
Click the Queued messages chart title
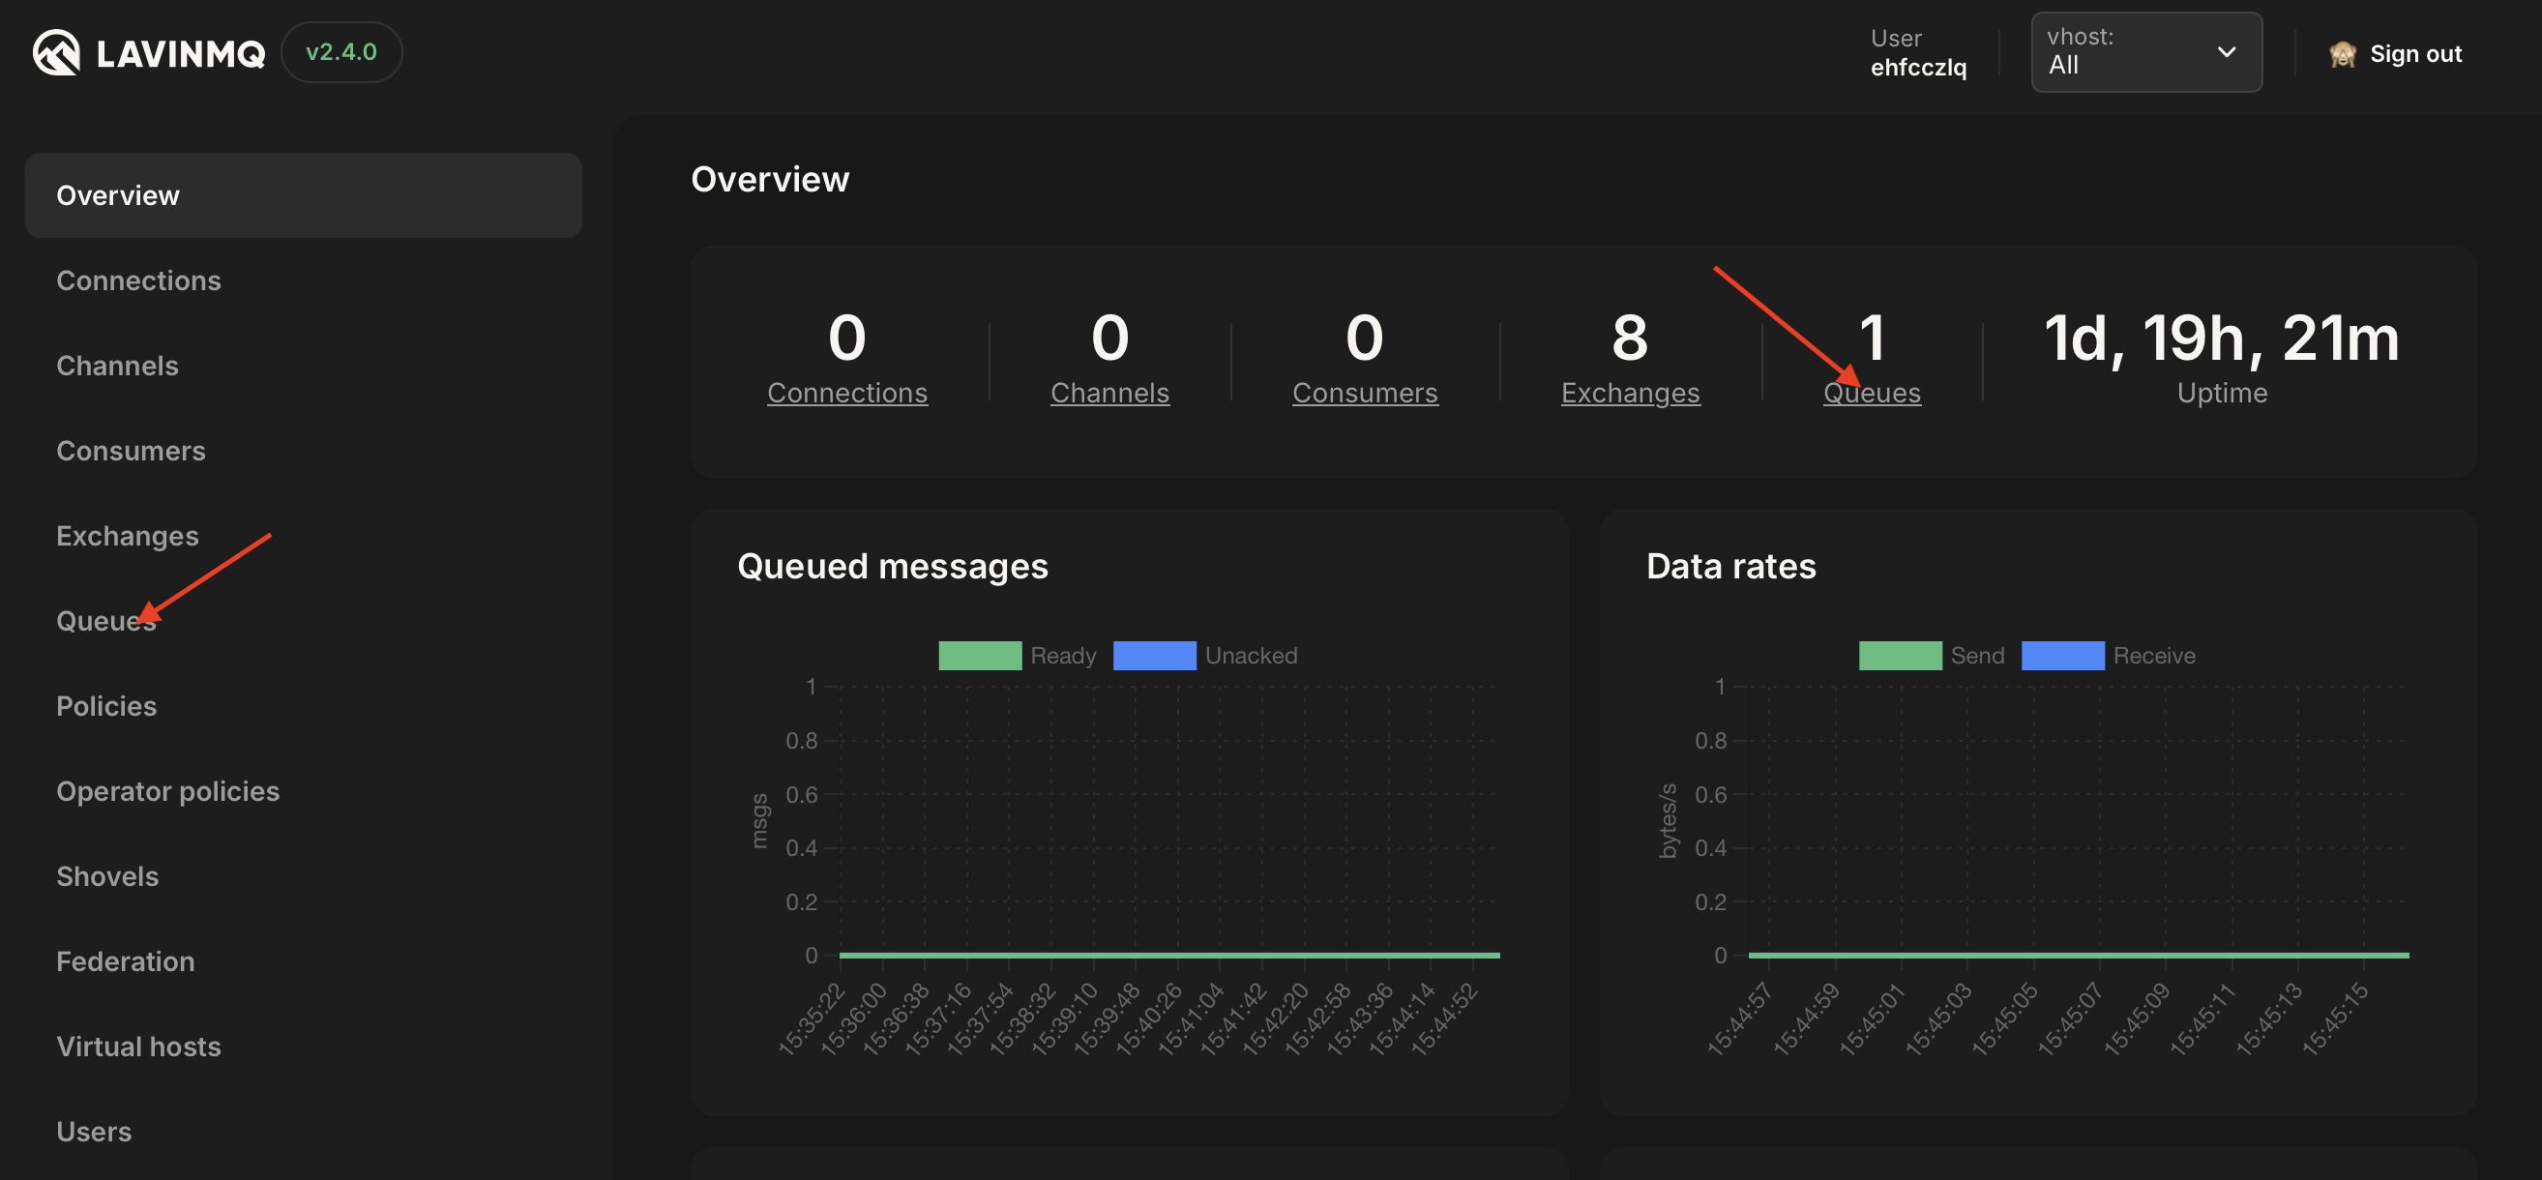coord(892,567)
